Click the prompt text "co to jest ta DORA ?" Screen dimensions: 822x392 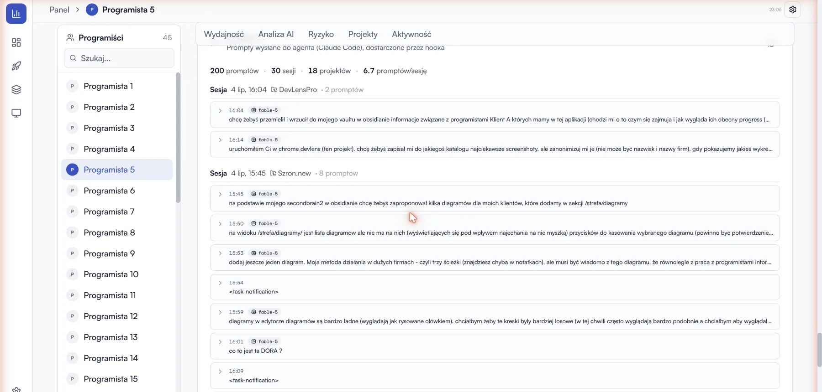coord(256,351)
